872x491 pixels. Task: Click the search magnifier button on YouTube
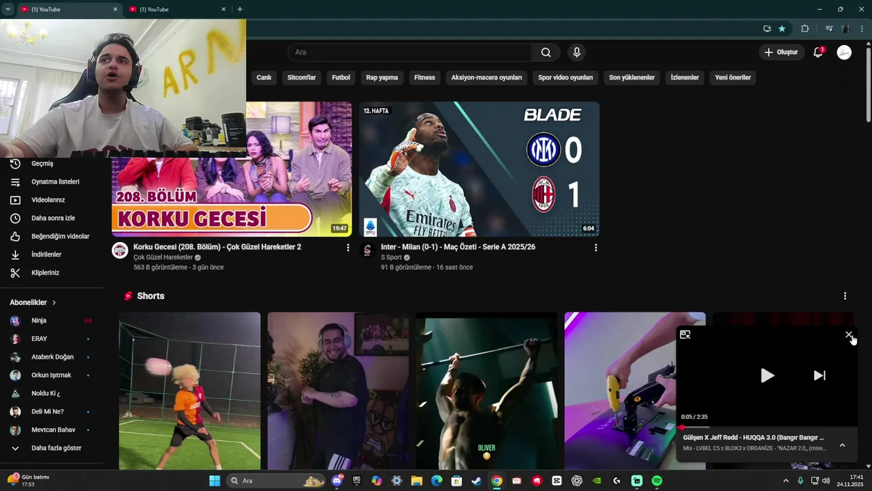coord(546,53)
